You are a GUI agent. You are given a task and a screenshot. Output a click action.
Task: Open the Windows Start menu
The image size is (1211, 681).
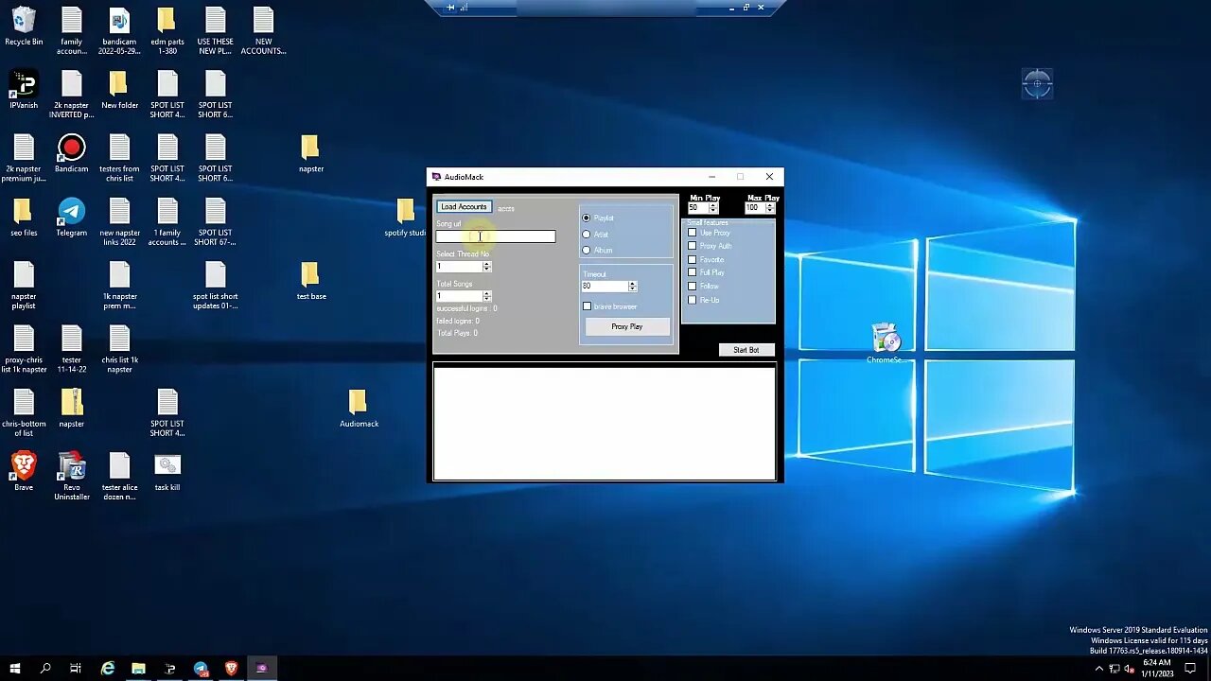point(14,669)
